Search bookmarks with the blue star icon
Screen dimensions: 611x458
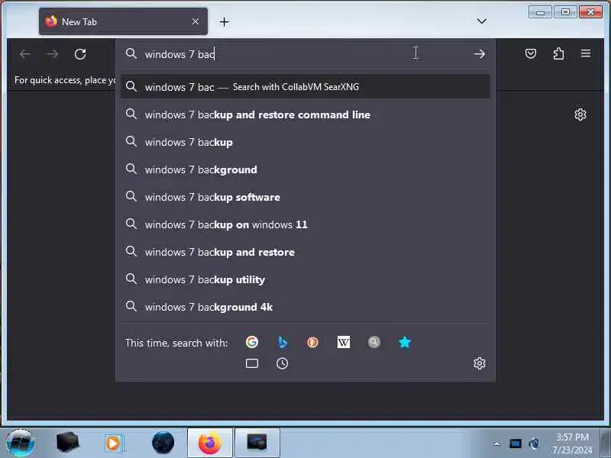(405, 342)
